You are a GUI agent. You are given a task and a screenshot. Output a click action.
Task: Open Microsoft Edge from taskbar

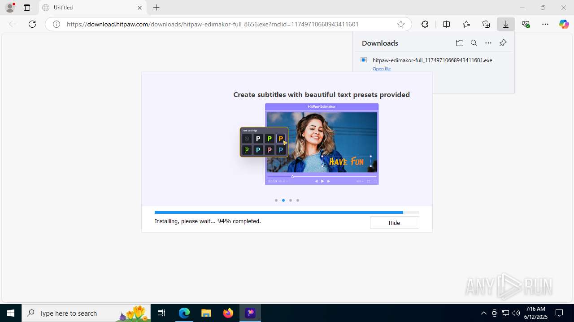[x=184, y=313]
